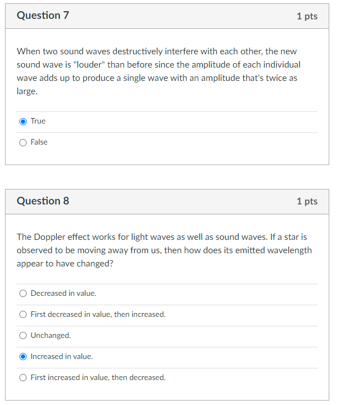The image size is (337, 405).
Task: Click the 'Increased in value.' label text
Action: pyautogui.click(x=62, y=356)
